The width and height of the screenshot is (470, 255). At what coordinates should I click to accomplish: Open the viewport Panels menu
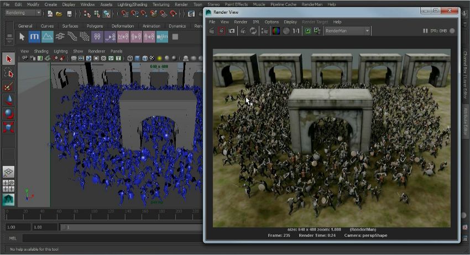116,51
